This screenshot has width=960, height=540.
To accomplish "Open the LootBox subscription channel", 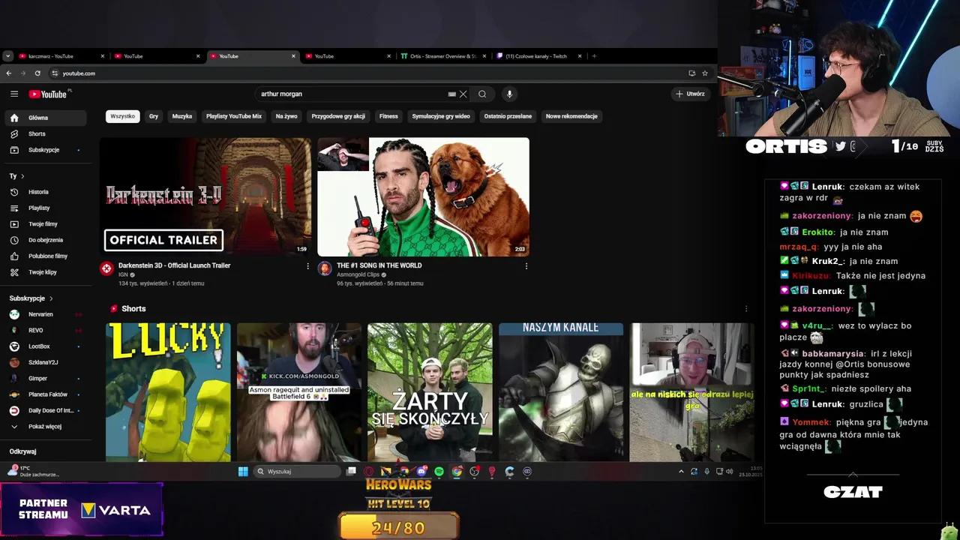I will (45, 346).
